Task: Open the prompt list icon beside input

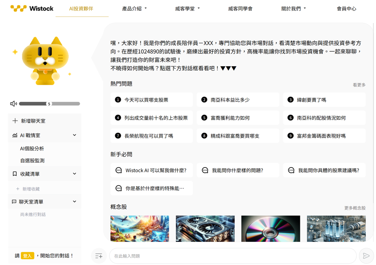Action: pos(99,256)
